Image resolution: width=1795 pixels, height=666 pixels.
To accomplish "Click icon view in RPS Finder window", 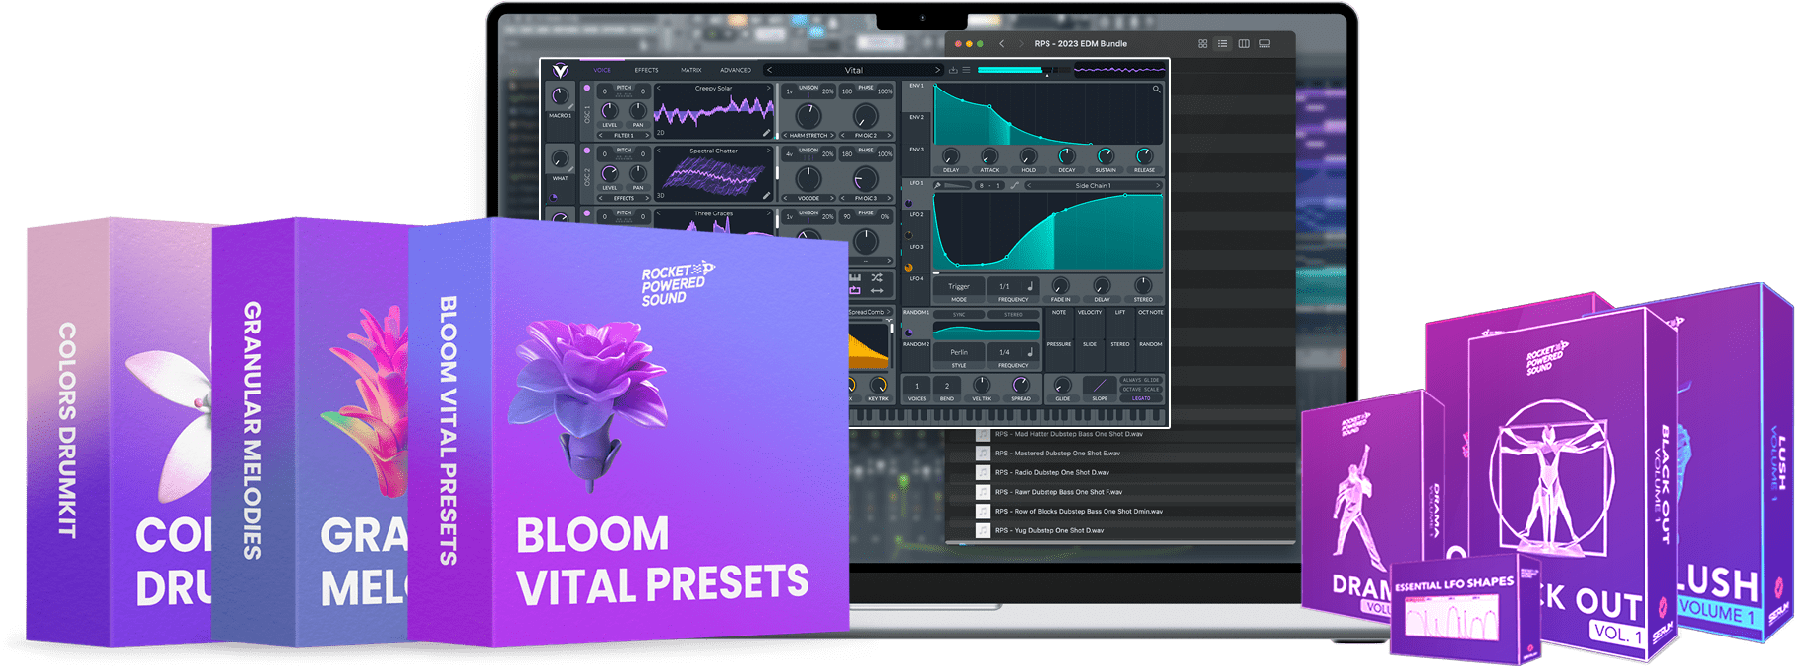I will tap(1202, 44).
